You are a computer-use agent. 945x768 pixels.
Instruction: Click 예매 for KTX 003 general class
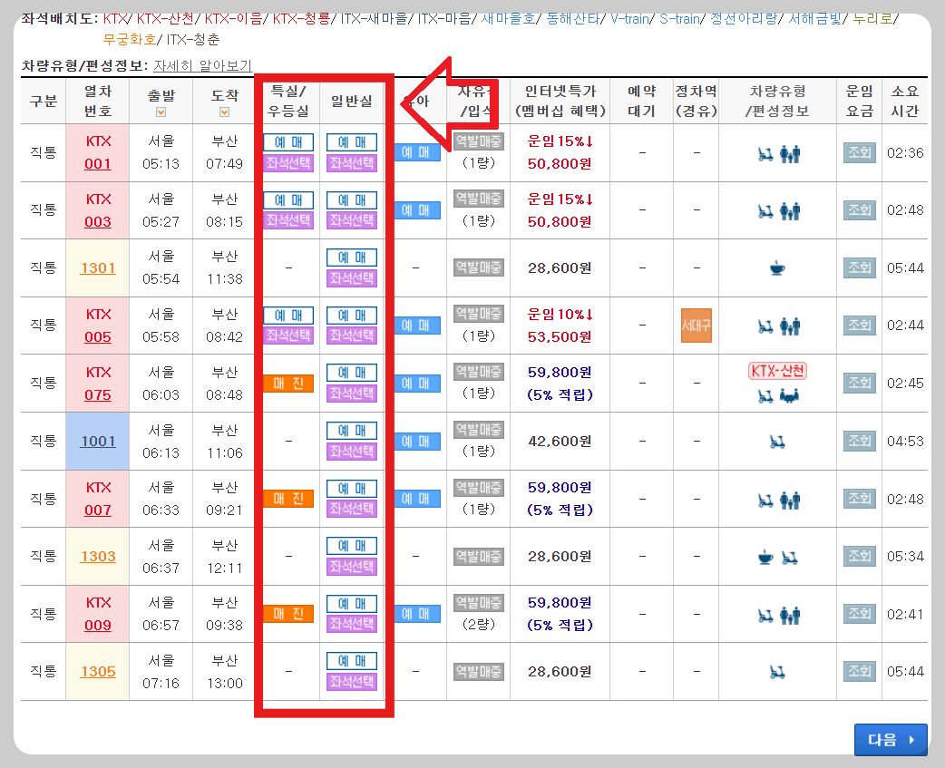click(x=351, y=199)
